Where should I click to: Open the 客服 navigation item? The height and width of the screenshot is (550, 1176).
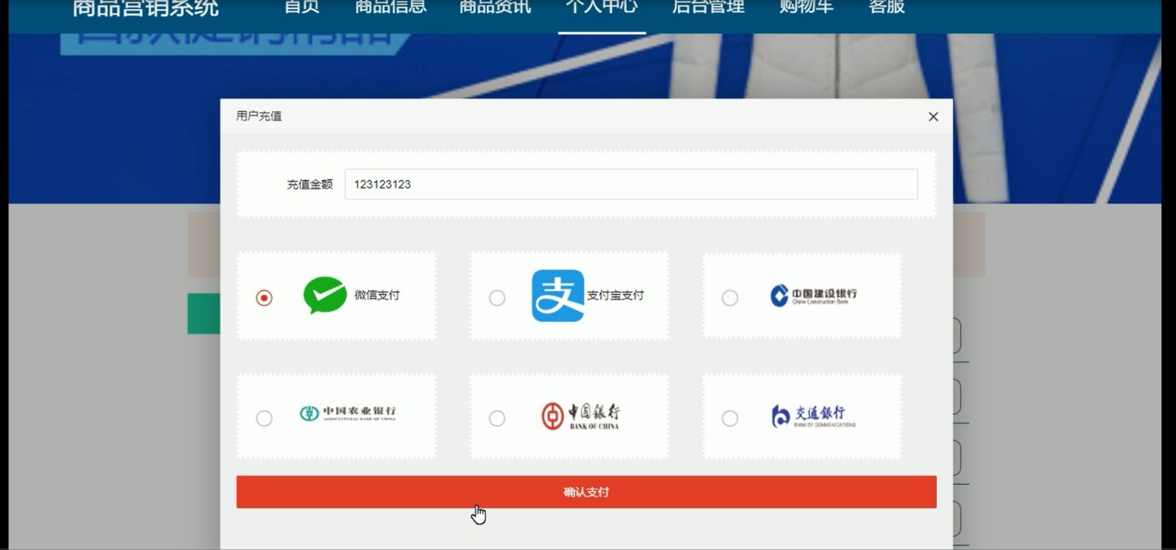click(887, 7)
